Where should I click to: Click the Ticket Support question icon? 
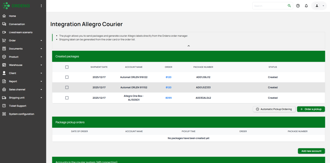(x=4, y=106)
